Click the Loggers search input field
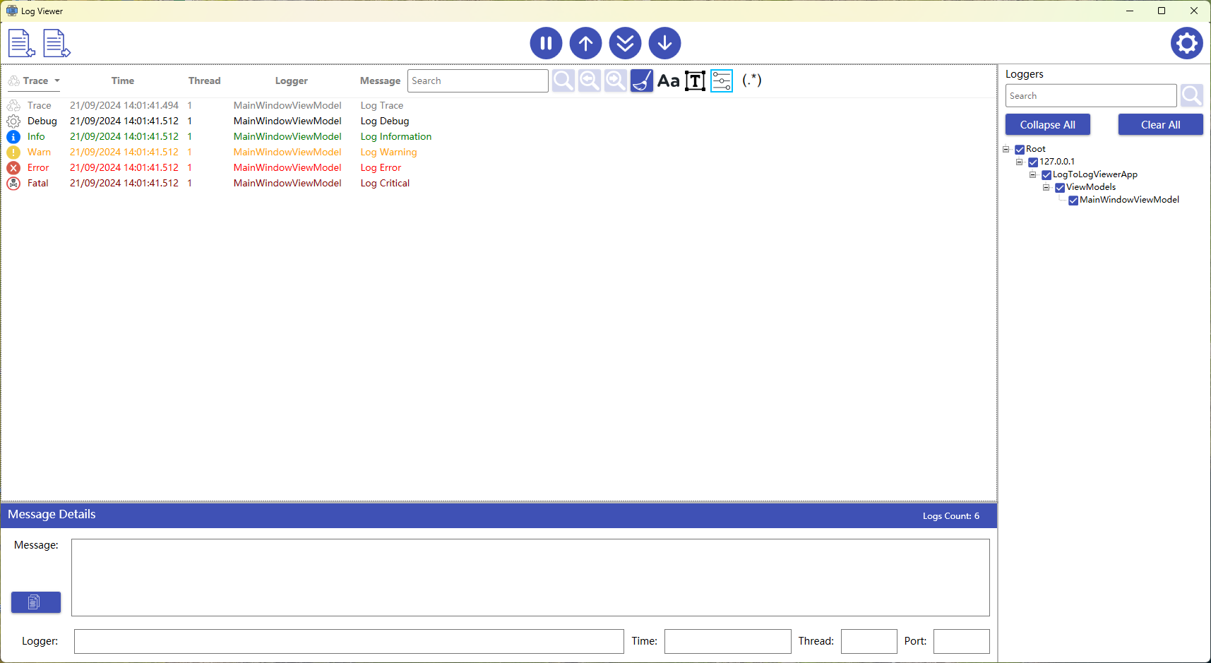The width and height of the screenshot is (1211, 663). [1090, 95]
